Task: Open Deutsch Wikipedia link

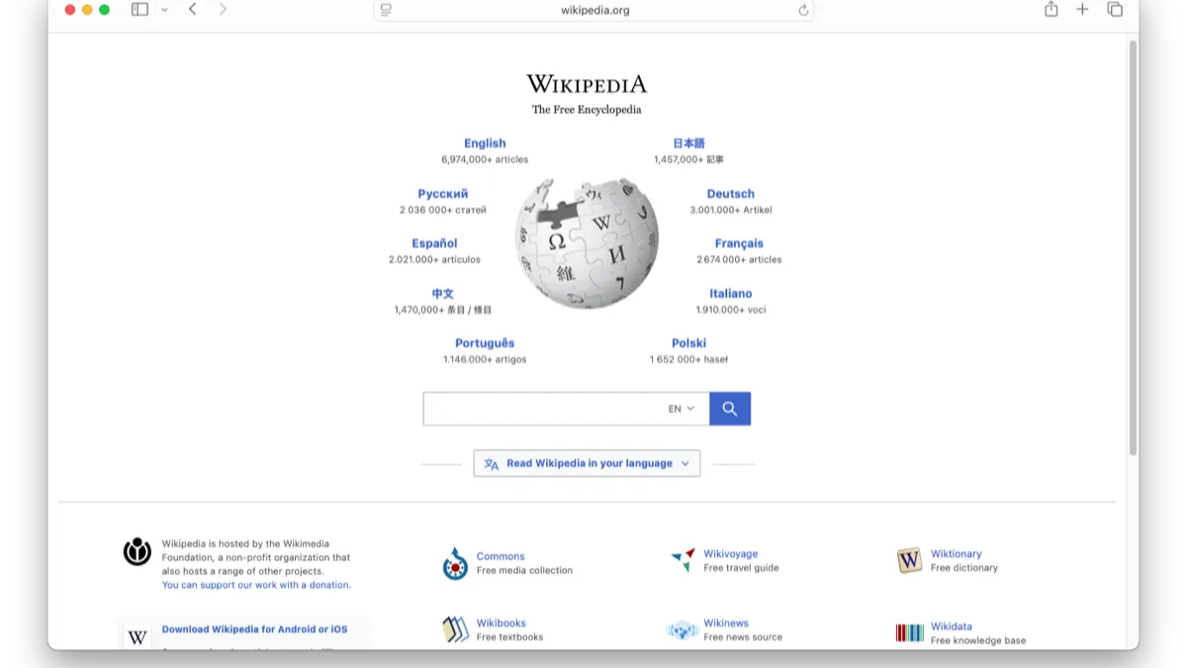Action: pyautogui.click(x=731, y=194)
